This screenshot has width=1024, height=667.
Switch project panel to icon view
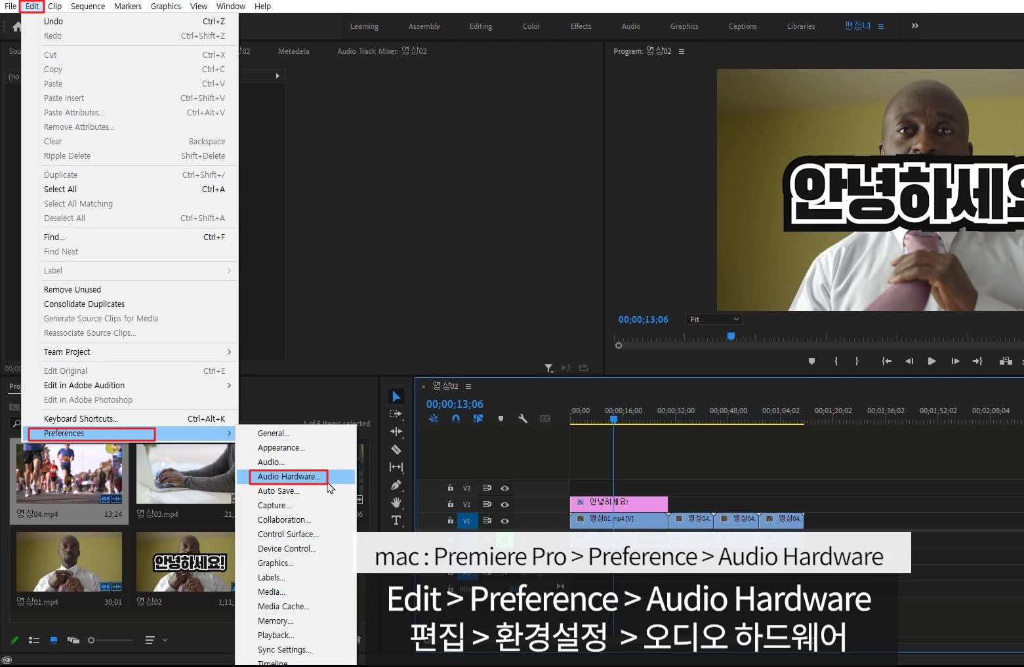54,640
